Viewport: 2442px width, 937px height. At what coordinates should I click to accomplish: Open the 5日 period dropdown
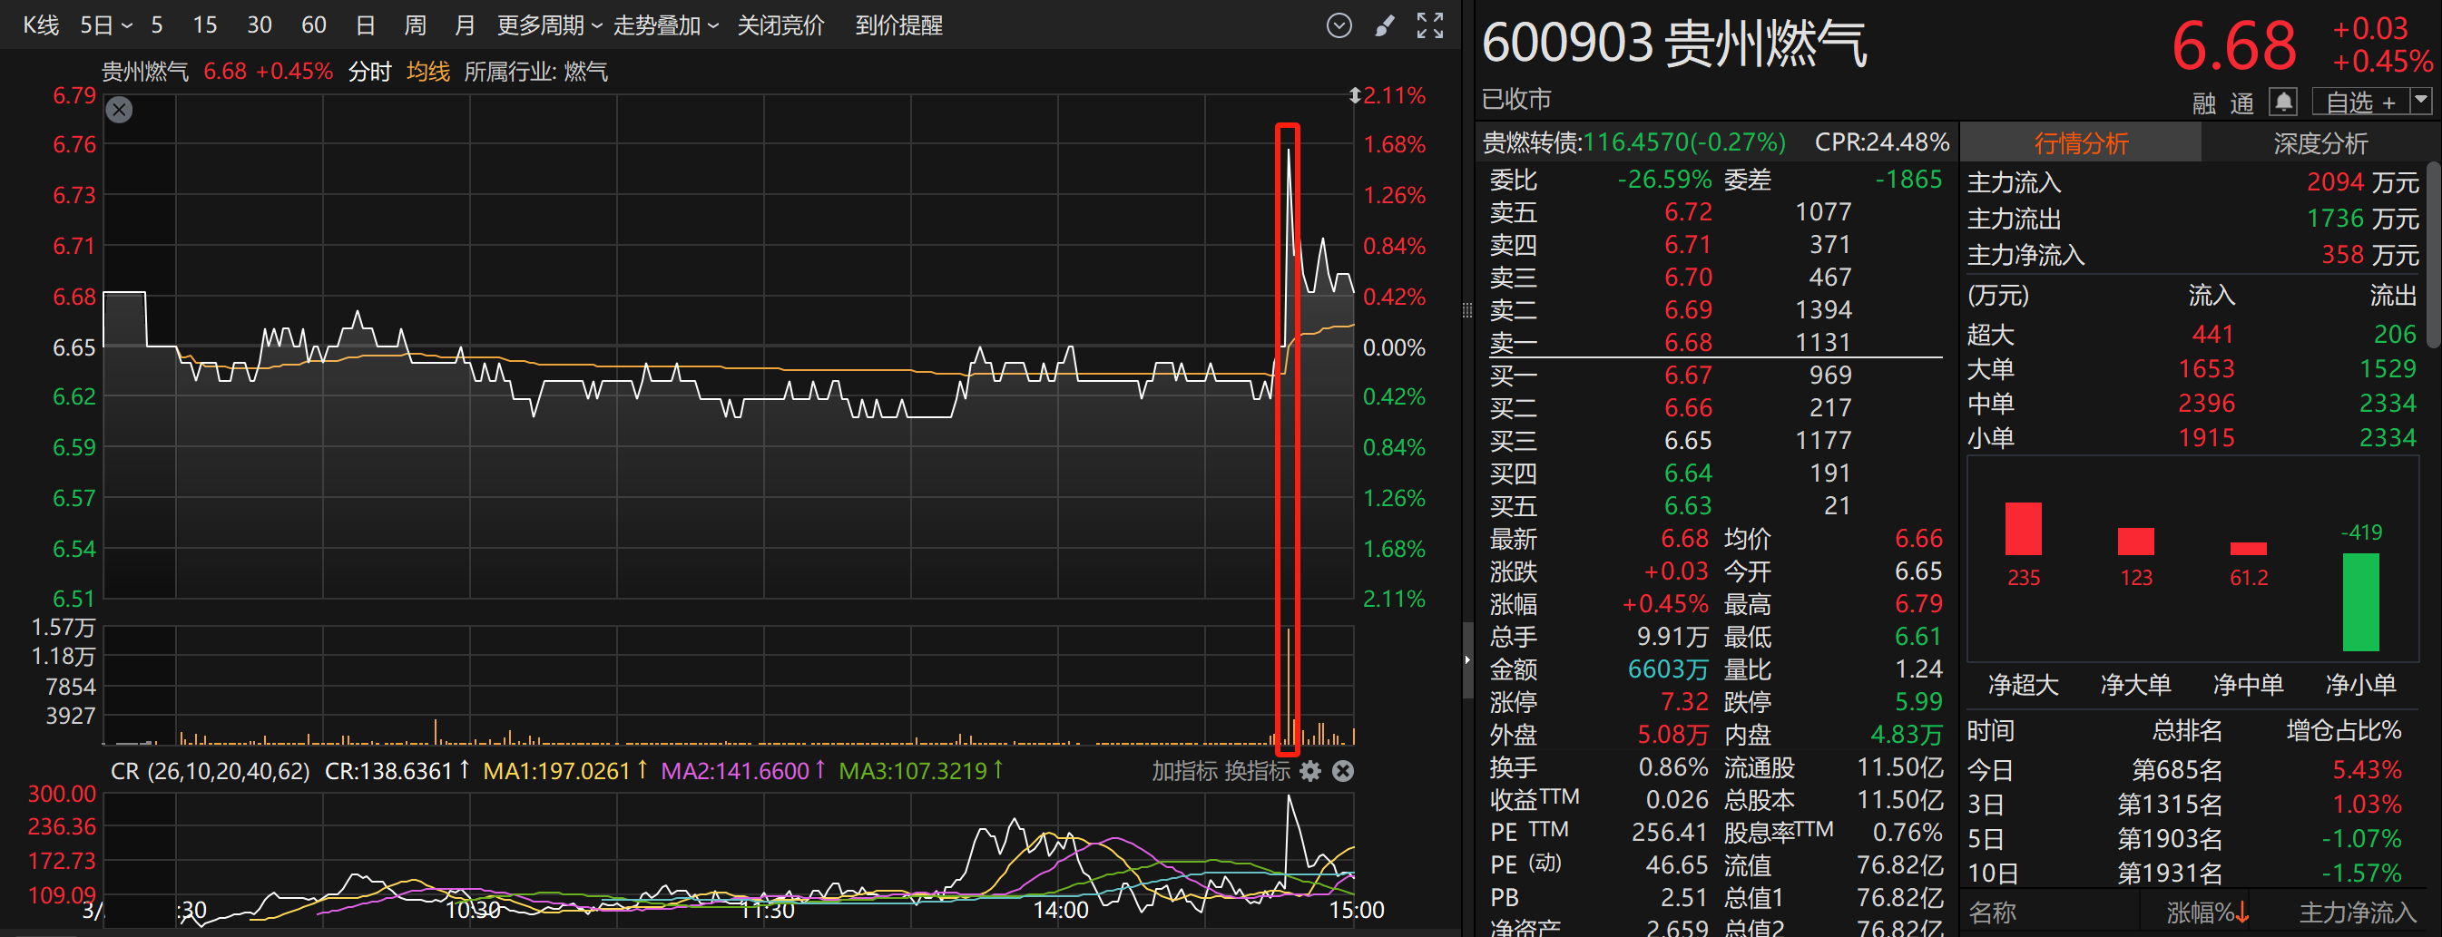105,25
